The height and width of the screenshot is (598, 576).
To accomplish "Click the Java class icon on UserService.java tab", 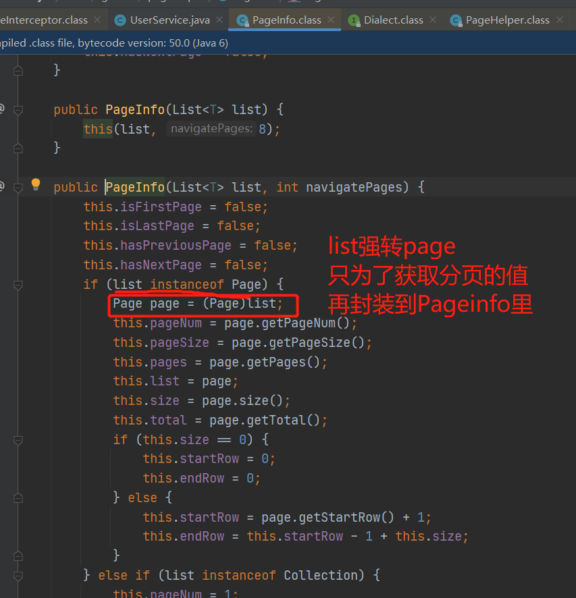I will tap(119, 20).
